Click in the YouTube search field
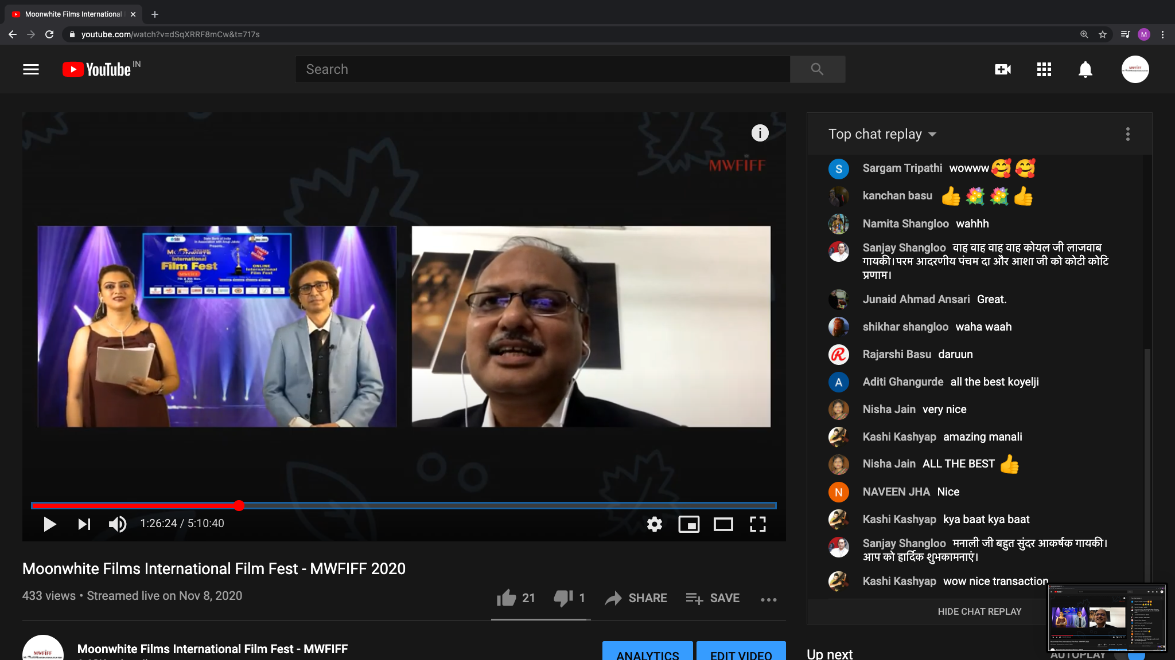The width and height of the screenshot is (1175, 660). 542,69
